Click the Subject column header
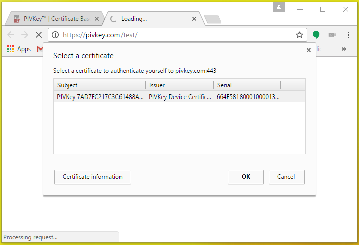 pyautogui.click(x=99, y=85)
